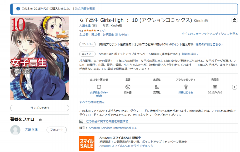
Task: Click the share icon beside the title
Action: point(234,20)
